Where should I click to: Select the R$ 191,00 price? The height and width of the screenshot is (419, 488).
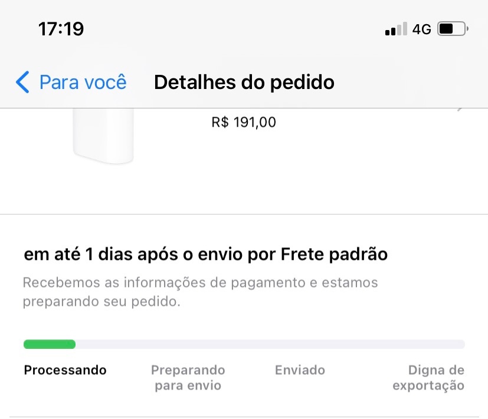243,123
